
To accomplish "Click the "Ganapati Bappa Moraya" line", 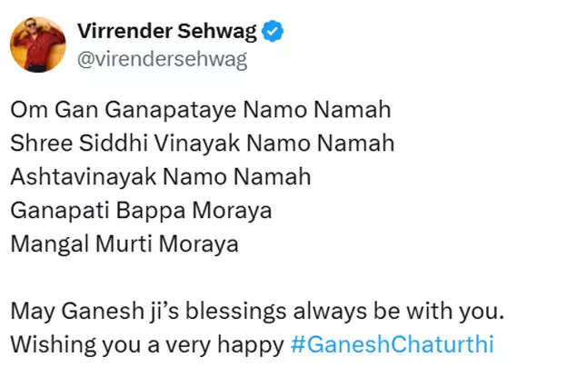I will [141, 210].
